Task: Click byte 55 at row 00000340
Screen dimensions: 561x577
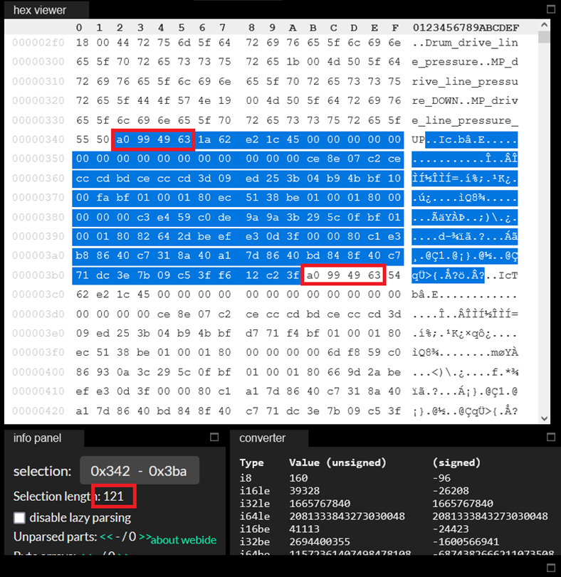Action: (x=82, y=139)
